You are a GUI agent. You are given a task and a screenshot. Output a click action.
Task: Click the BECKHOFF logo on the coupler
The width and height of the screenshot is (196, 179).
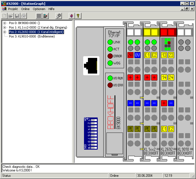[x=111, y=112]
